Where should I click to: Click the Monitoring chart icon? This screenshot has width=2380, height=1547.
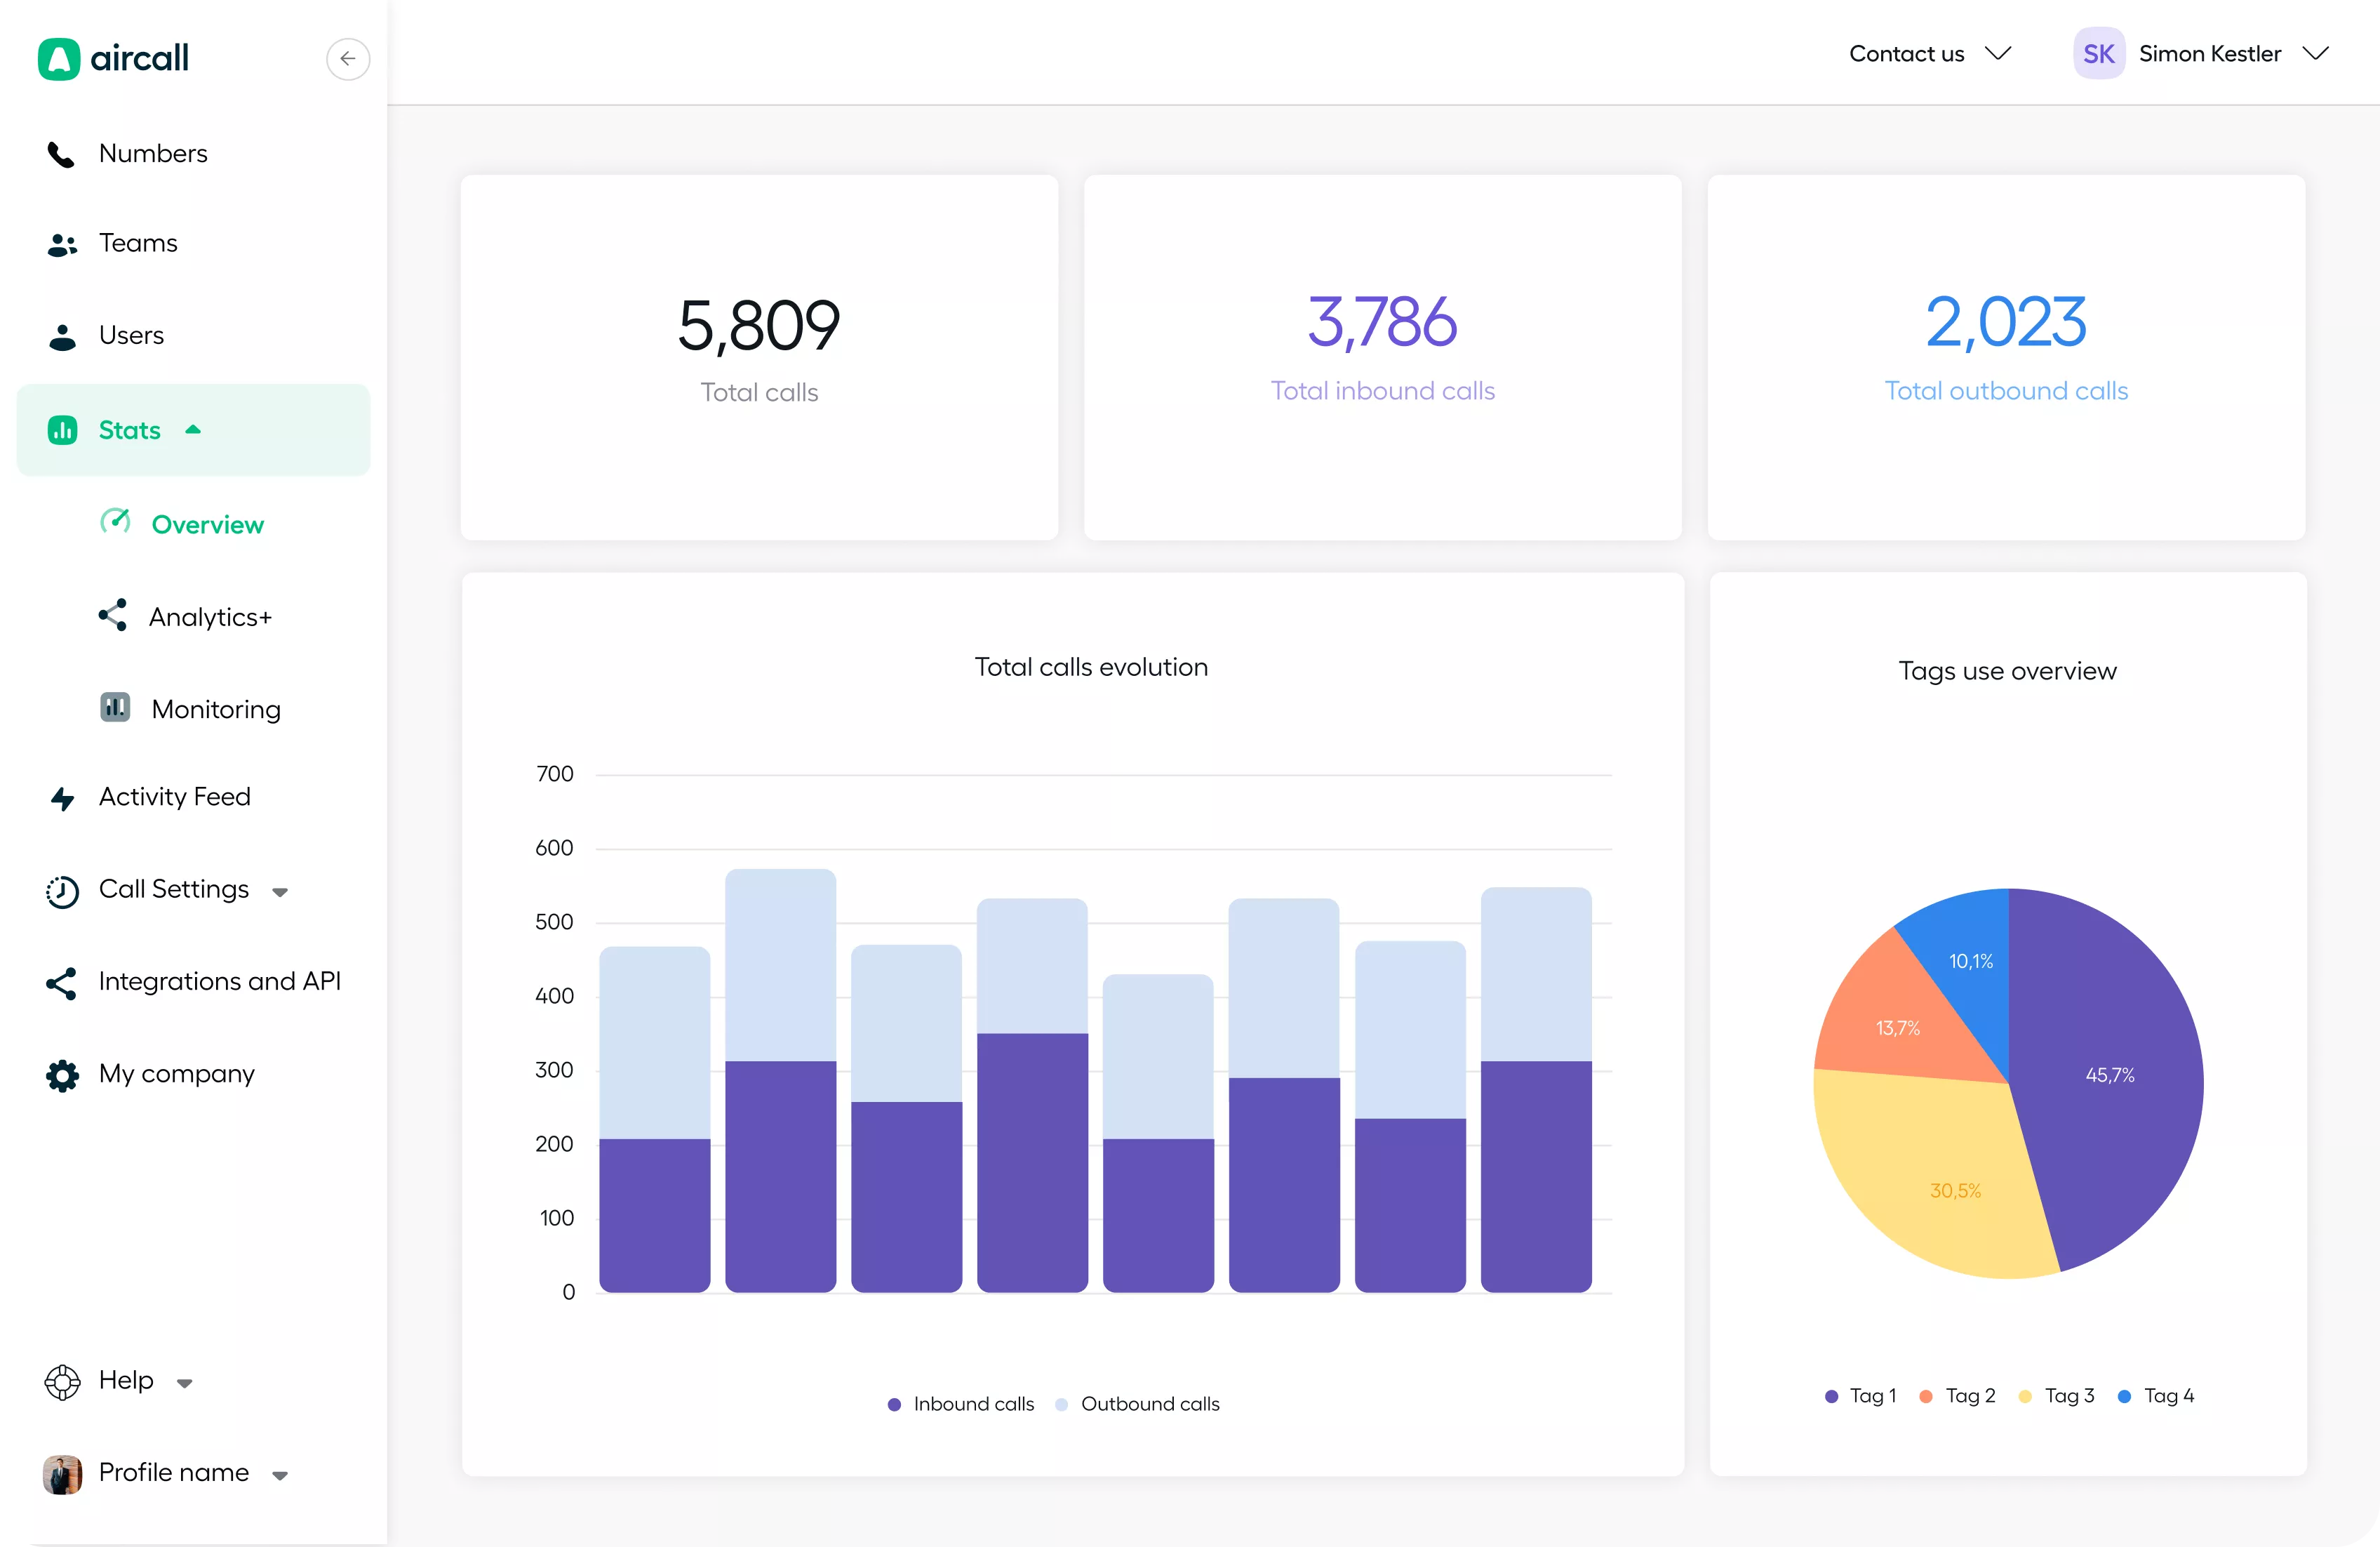115,708
